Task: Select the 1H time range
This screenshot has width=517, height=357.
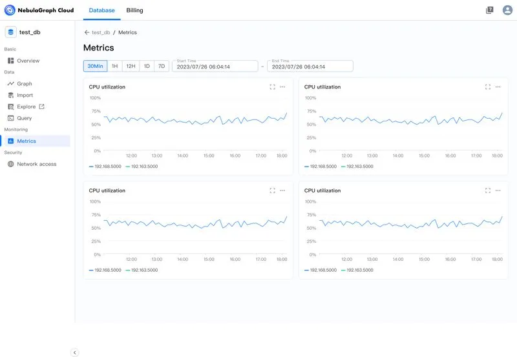Action: coord(115,66)
